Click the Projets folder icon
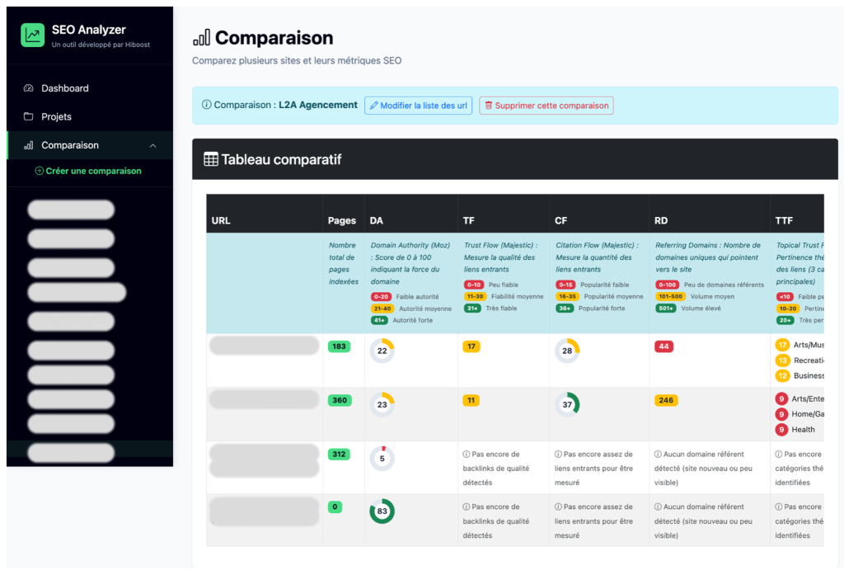The width and height of the screenshot is (844, 570). tap(29, 116)
